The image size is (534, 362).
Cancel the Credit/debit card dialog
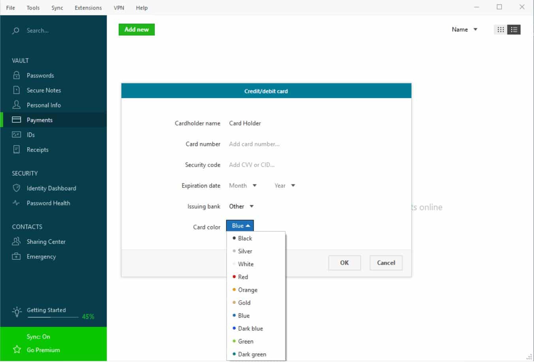(386, 263)
